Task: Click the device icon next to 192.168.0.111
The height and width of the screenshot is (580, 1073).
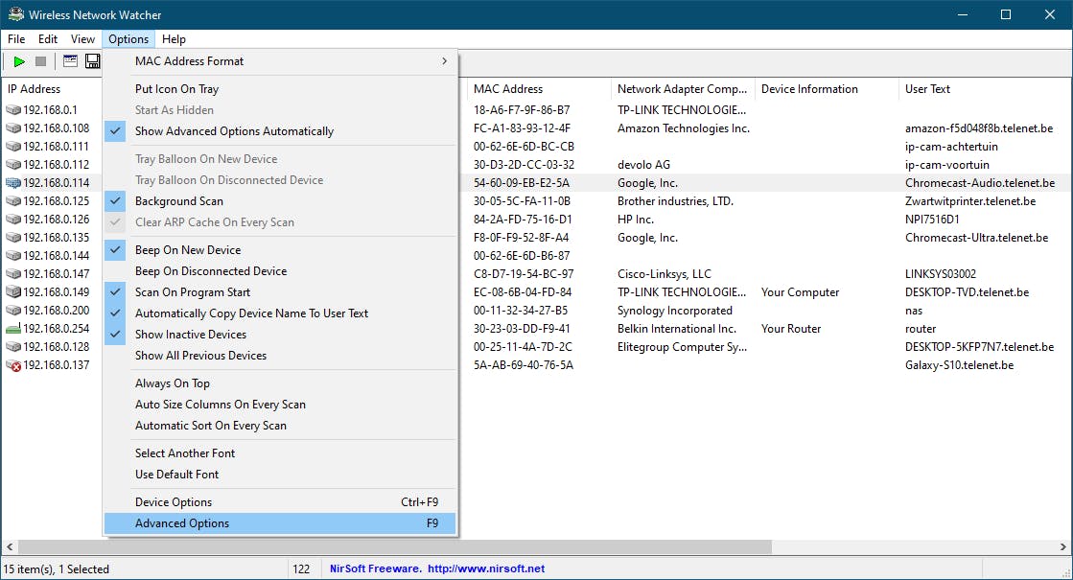Action: point(13,147)
